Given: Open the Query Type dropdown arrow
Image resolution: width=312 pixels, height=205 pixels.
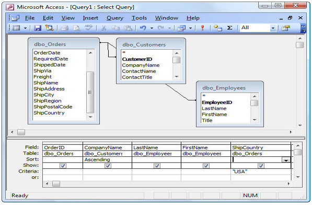Looking at the screenshot, I should pos(190,28).
